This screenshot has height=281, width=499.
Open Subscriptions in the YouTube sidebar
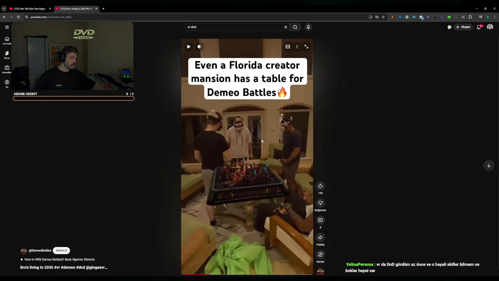pos(7,69)
